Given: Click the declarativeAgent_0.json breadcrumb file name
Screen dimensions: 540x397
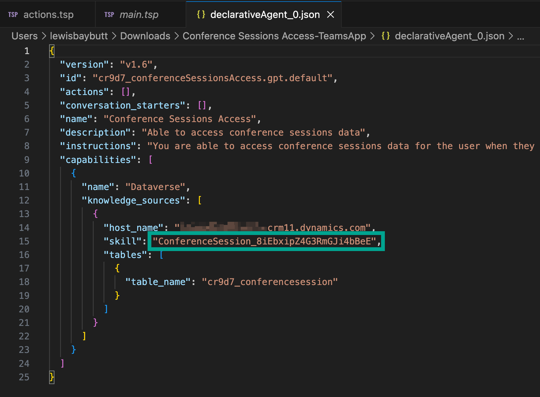Looking at the screenshot, I should click(x=449, y=36).
